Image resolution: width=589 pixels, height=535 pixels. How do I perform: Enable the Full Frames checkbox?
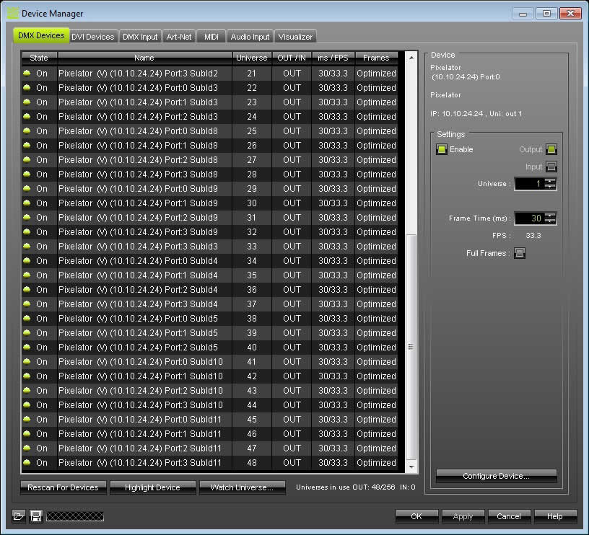coord(519,253)
